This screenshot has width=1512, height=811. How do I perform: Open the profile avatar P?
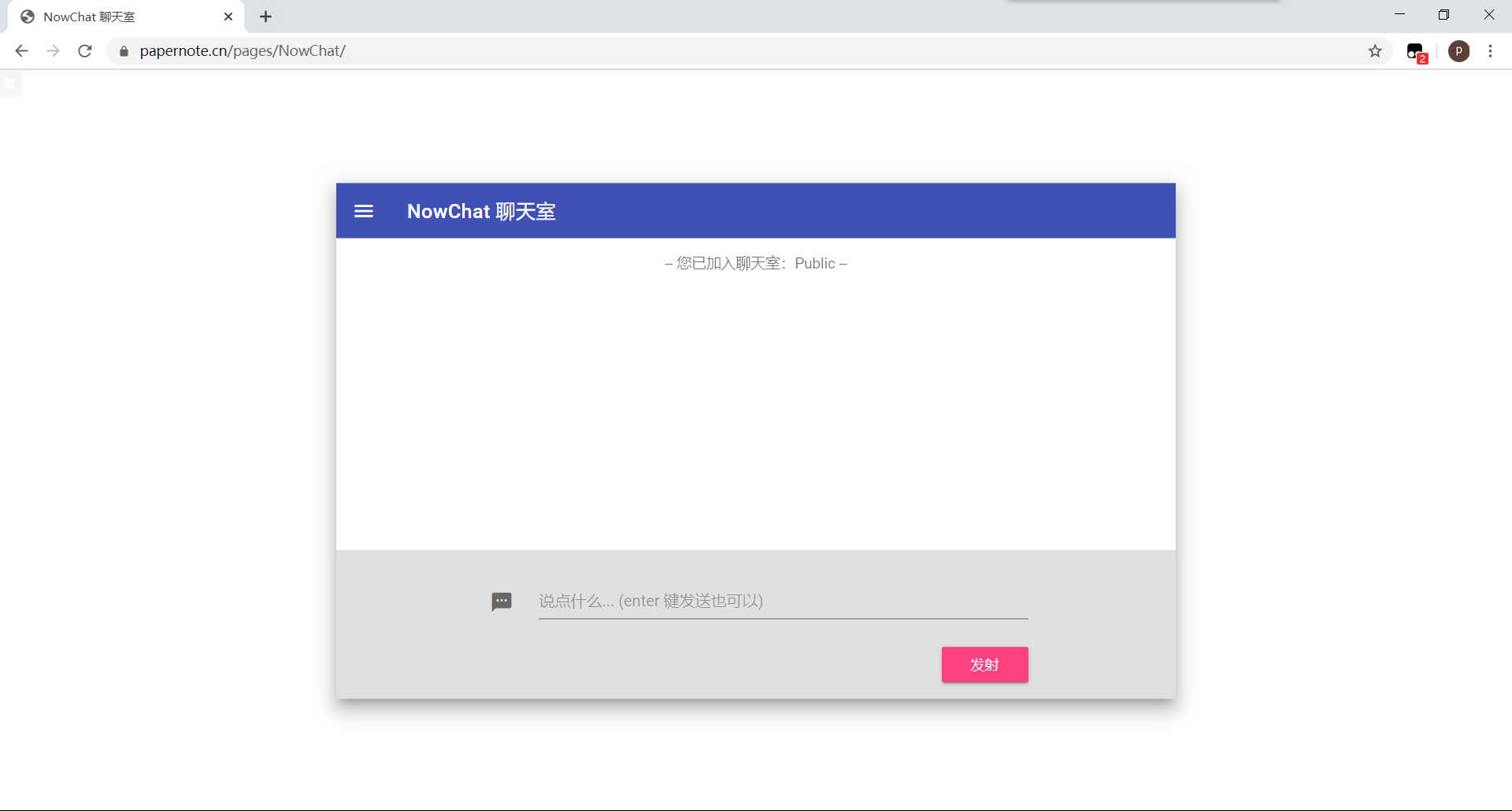pos(1458,51)
